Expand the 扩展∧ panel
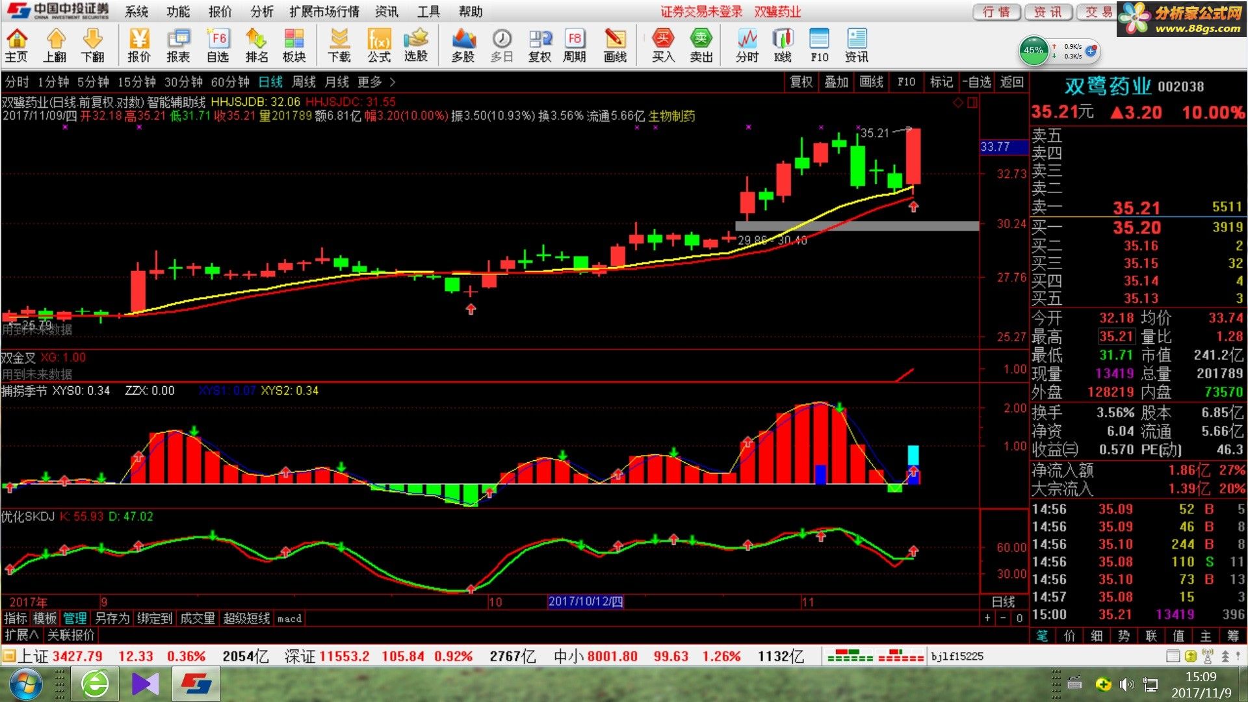Screen dimensions: 1248x702 [x=21, y=634]
